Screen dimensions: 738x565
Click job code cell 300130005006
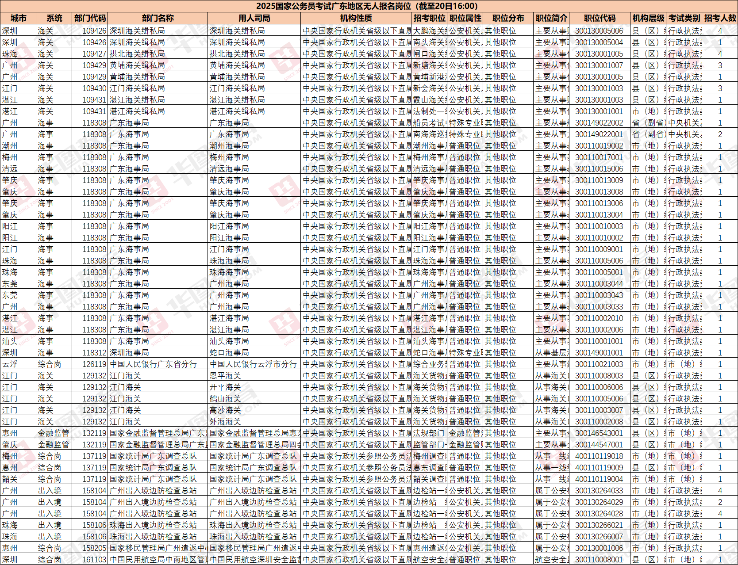(600, 31)
